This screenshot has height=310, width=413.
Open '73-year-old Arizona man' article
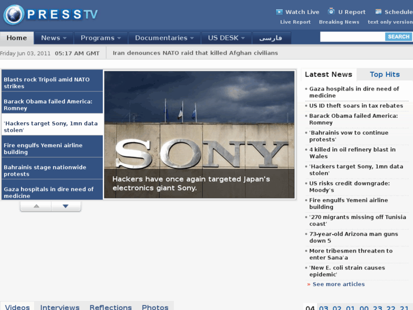(x=353, y=237)
